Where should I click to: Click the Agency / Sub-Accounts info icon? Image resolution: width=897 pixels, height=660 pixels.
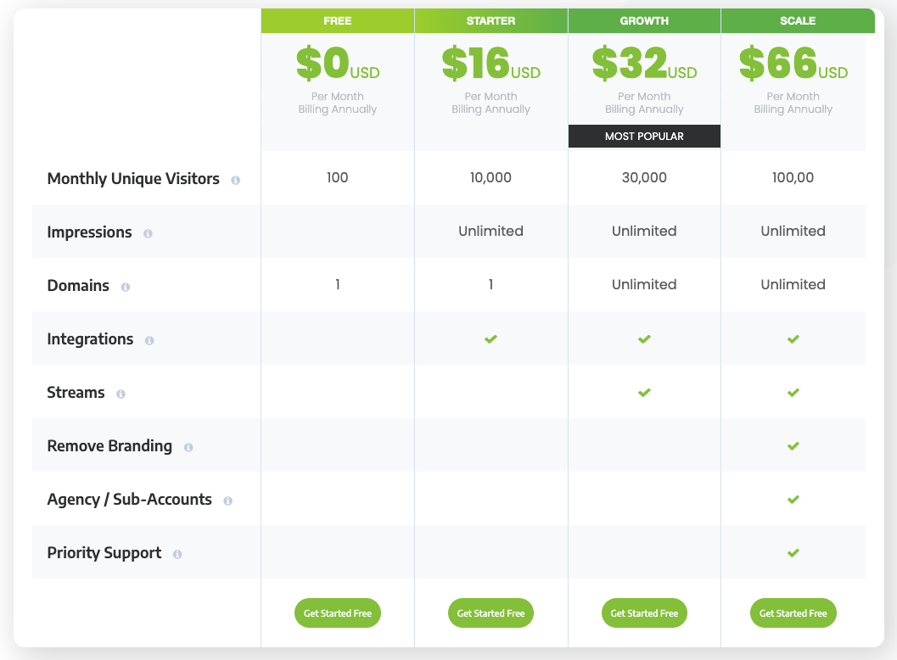(227, 501)
